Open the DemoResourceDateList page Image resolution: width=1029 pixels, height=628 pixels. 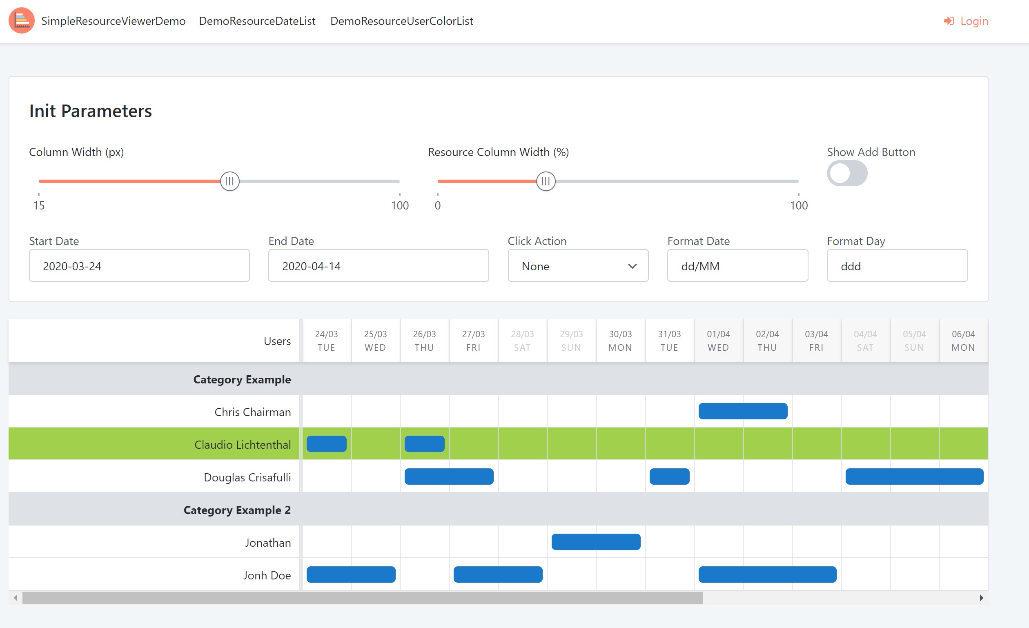[x=257, y=21]
